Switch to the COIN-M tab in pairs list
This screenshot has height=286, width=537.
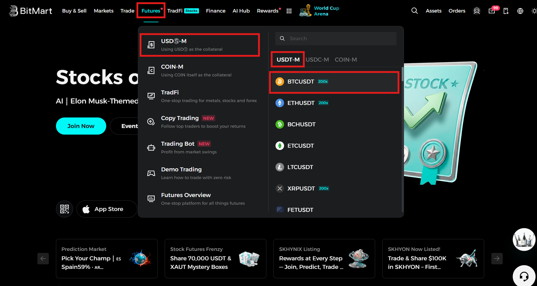(346, 60)
